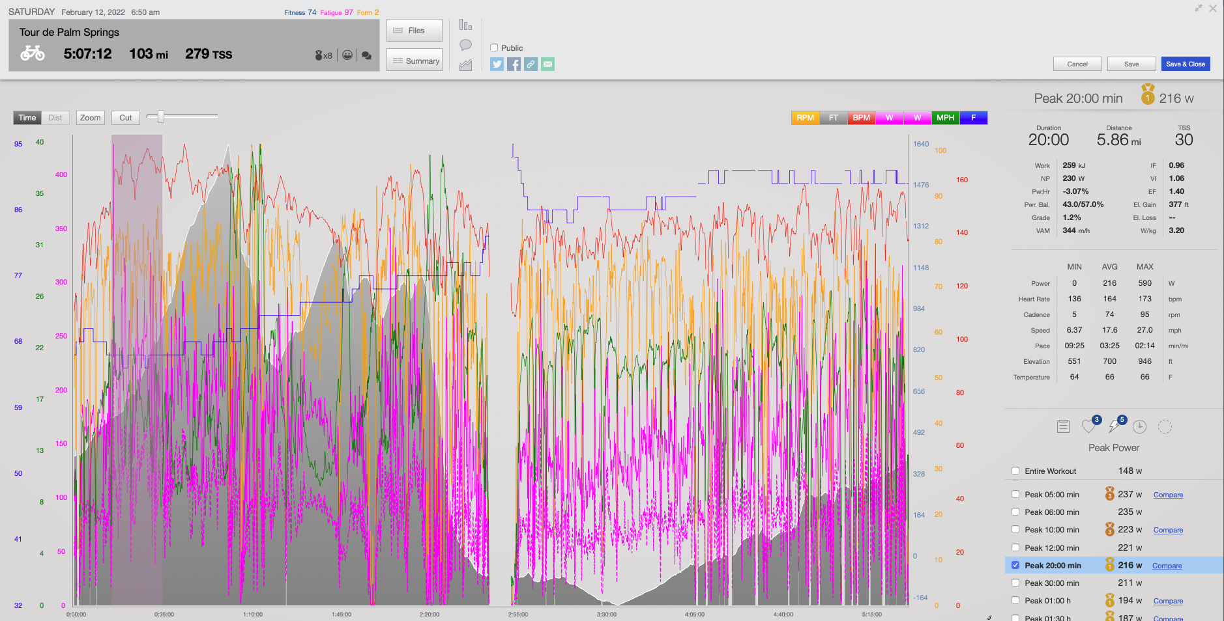Switch x-axis to Dist tab

pos(55,118)
